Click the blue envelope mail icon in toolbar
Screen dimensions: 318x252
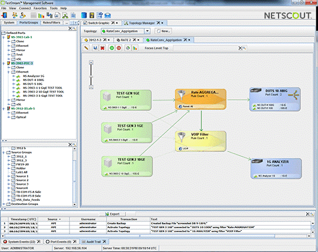click(108, 15)
